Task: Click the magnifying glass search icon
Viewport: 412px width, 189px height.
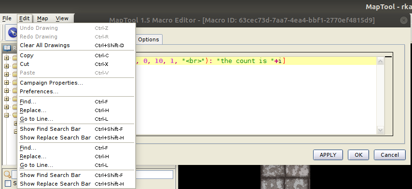Action: pos(7,175)
